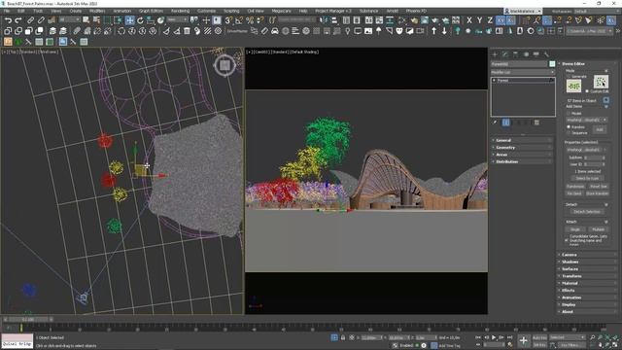Expand the Distribution rollout

[x=522, y=162]
